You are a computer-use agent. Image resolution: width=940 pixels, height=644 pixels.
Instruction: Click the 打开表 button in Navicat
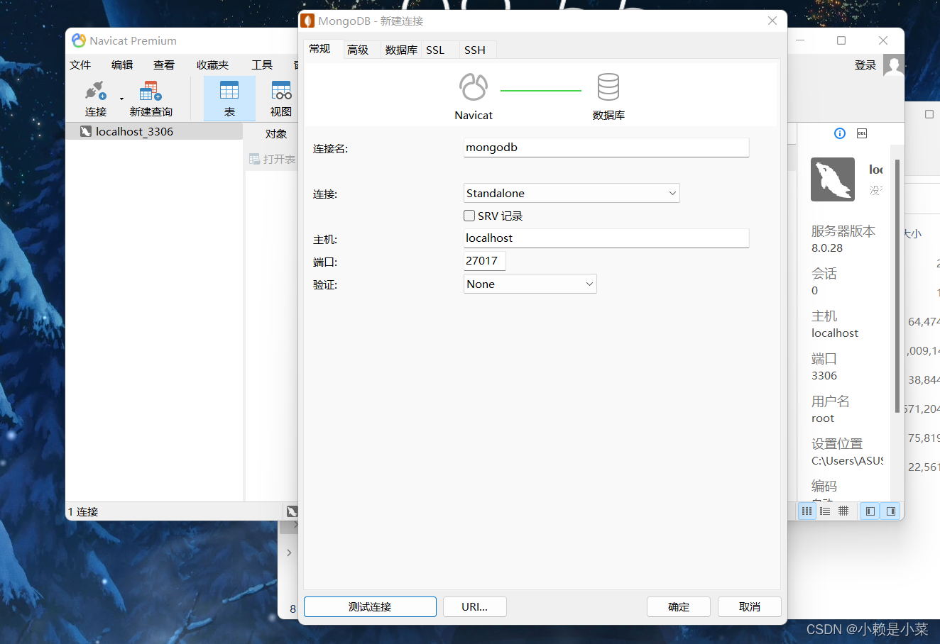pos(272,159)
